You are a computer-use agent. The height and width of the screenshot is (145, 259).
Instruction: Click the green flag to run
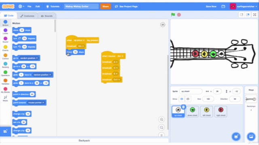coord(173,14)
